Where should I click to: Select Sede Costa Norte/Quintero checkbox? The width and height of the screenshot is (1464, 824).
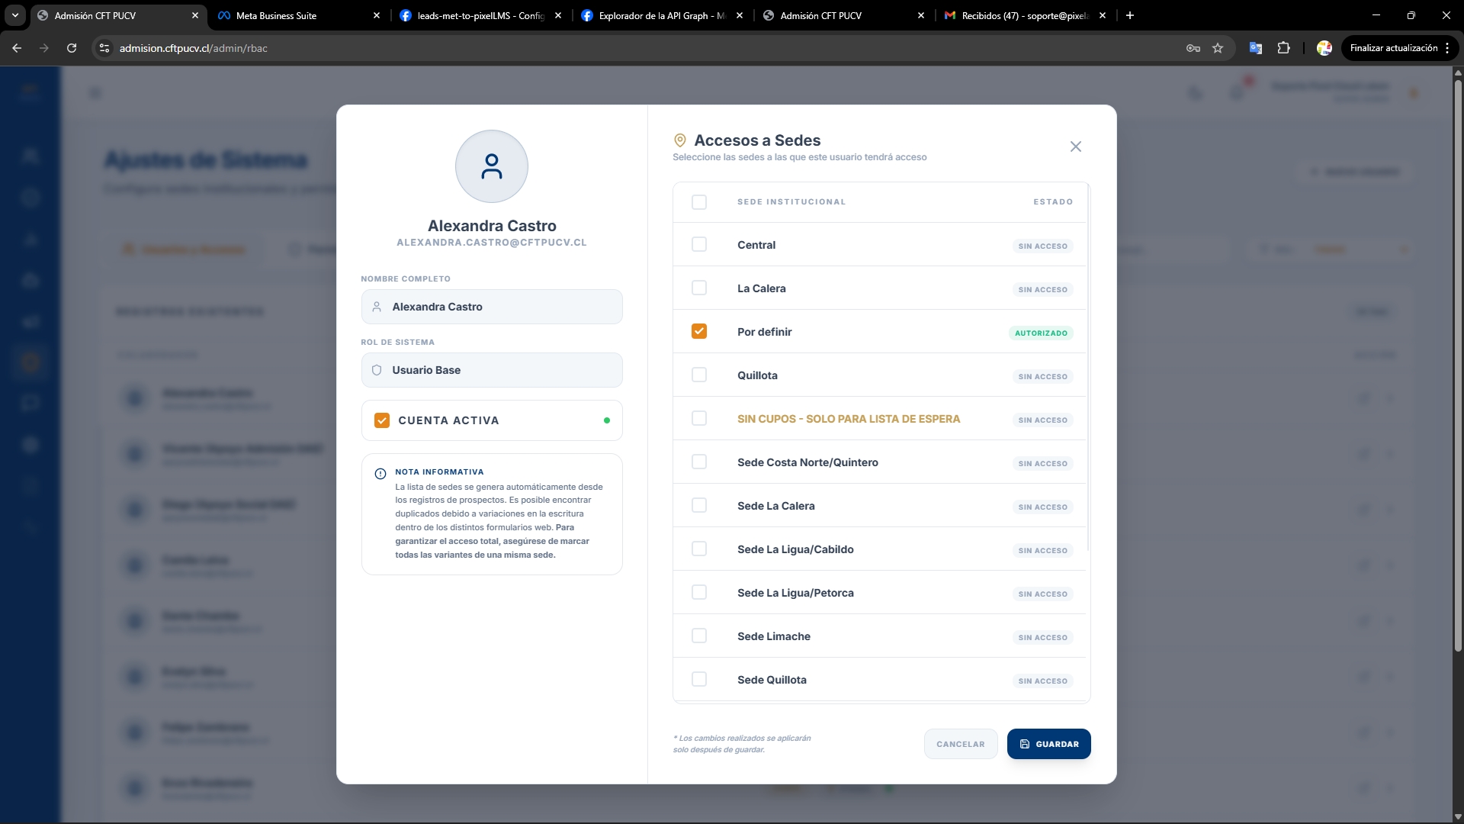(699, 462)
